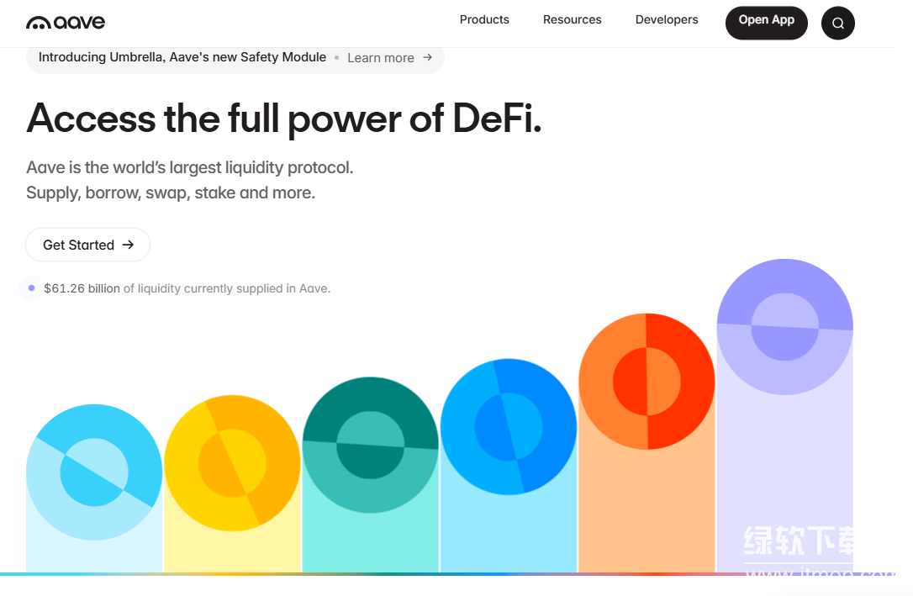Click the orange-red donut graphic
Viewport: 913px width, 596px height.
pos(646,381)
